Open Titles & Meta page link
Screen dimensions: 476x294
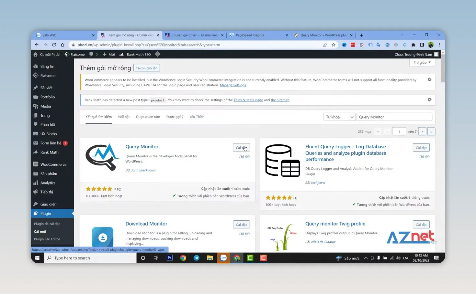click(248, 100)
